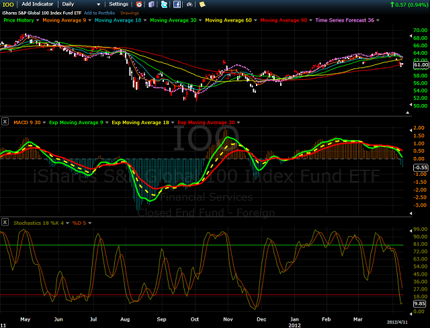
Task: Click the 81.00 stochastics axis label
Action: (420, 244)
